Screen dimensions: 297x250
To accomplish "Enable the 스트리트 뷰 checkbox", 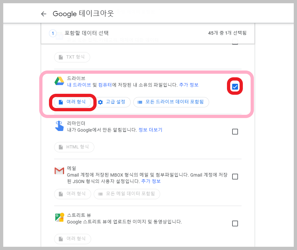I will [x=235, y=223].
